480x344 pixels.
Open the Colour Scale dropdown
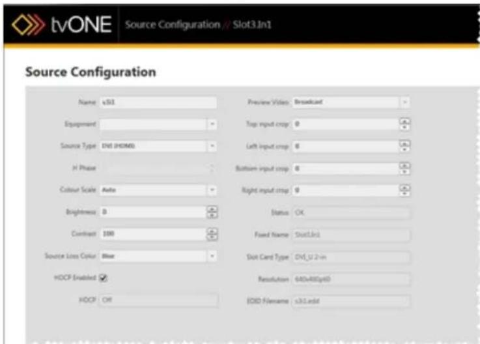click(212, 190)
